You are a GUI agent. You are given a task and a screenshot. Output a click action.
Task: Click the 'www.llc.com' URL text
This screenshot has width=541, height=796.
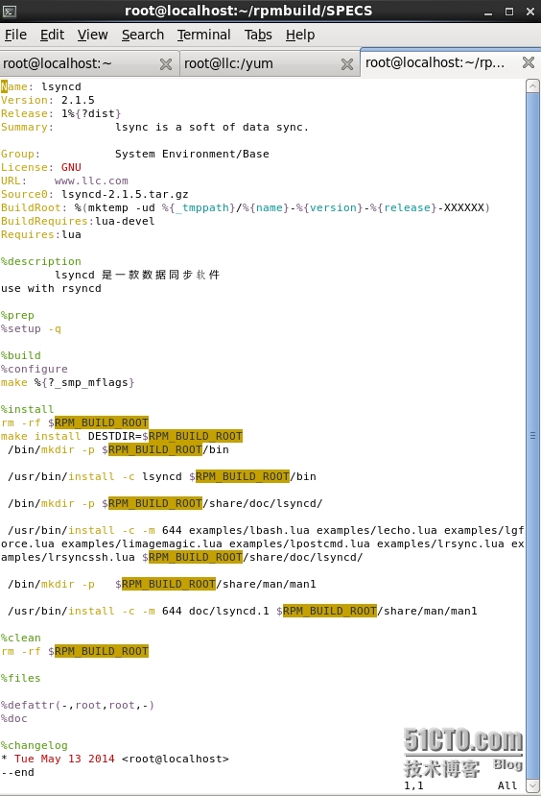(x=91, y=181)
